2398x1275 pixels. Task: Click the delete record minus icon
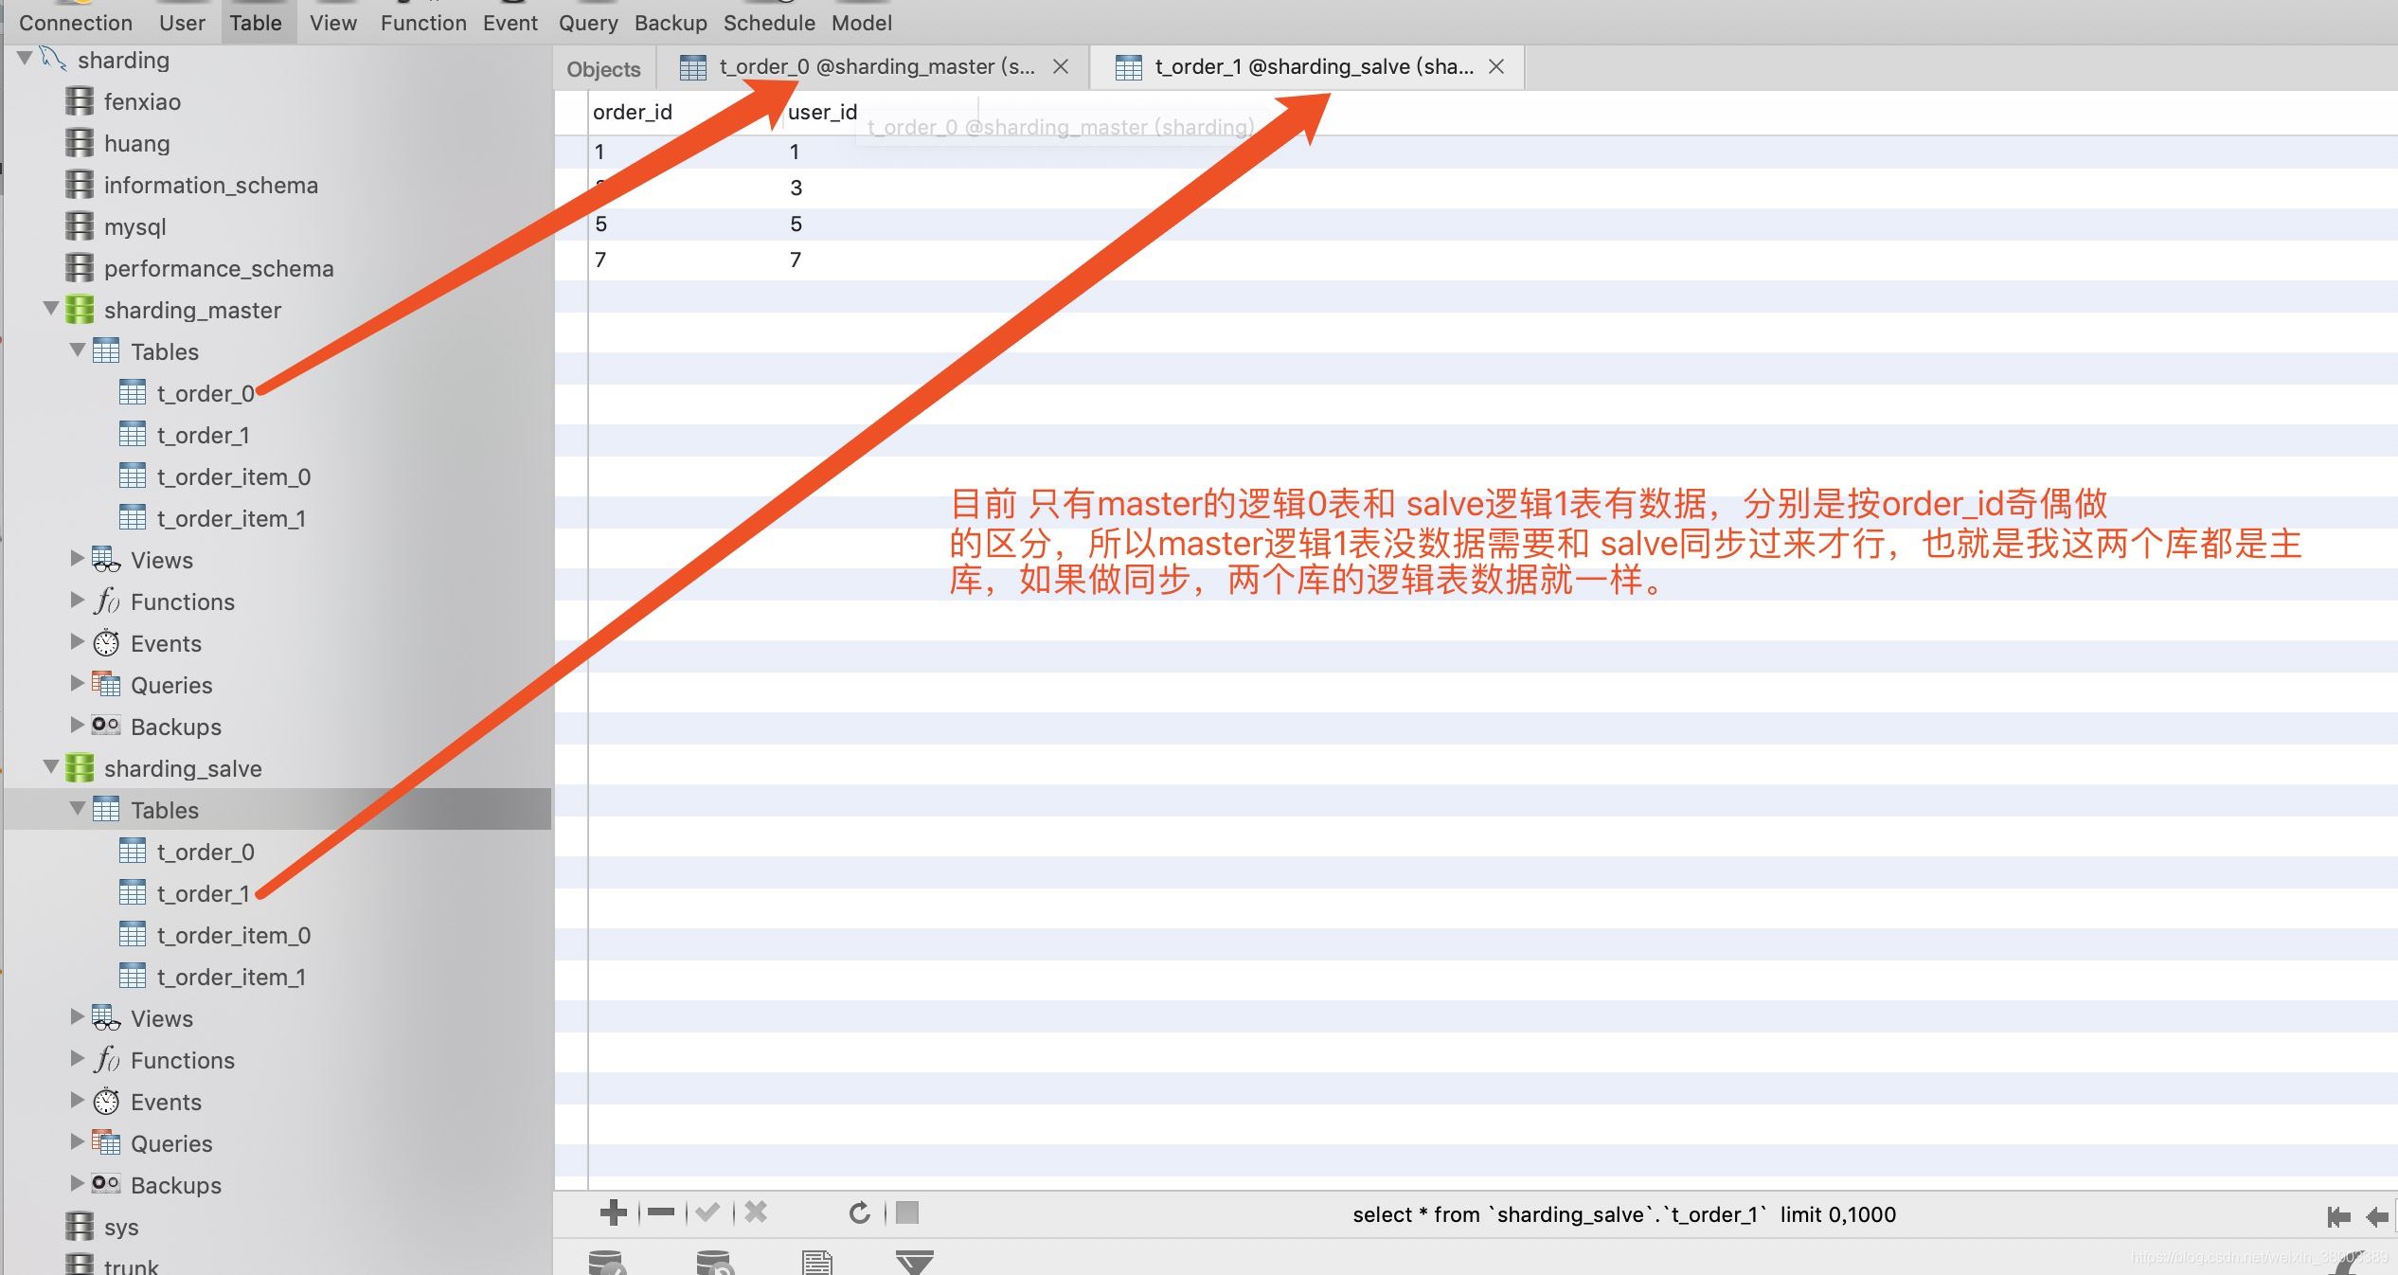pos(660,1212)
